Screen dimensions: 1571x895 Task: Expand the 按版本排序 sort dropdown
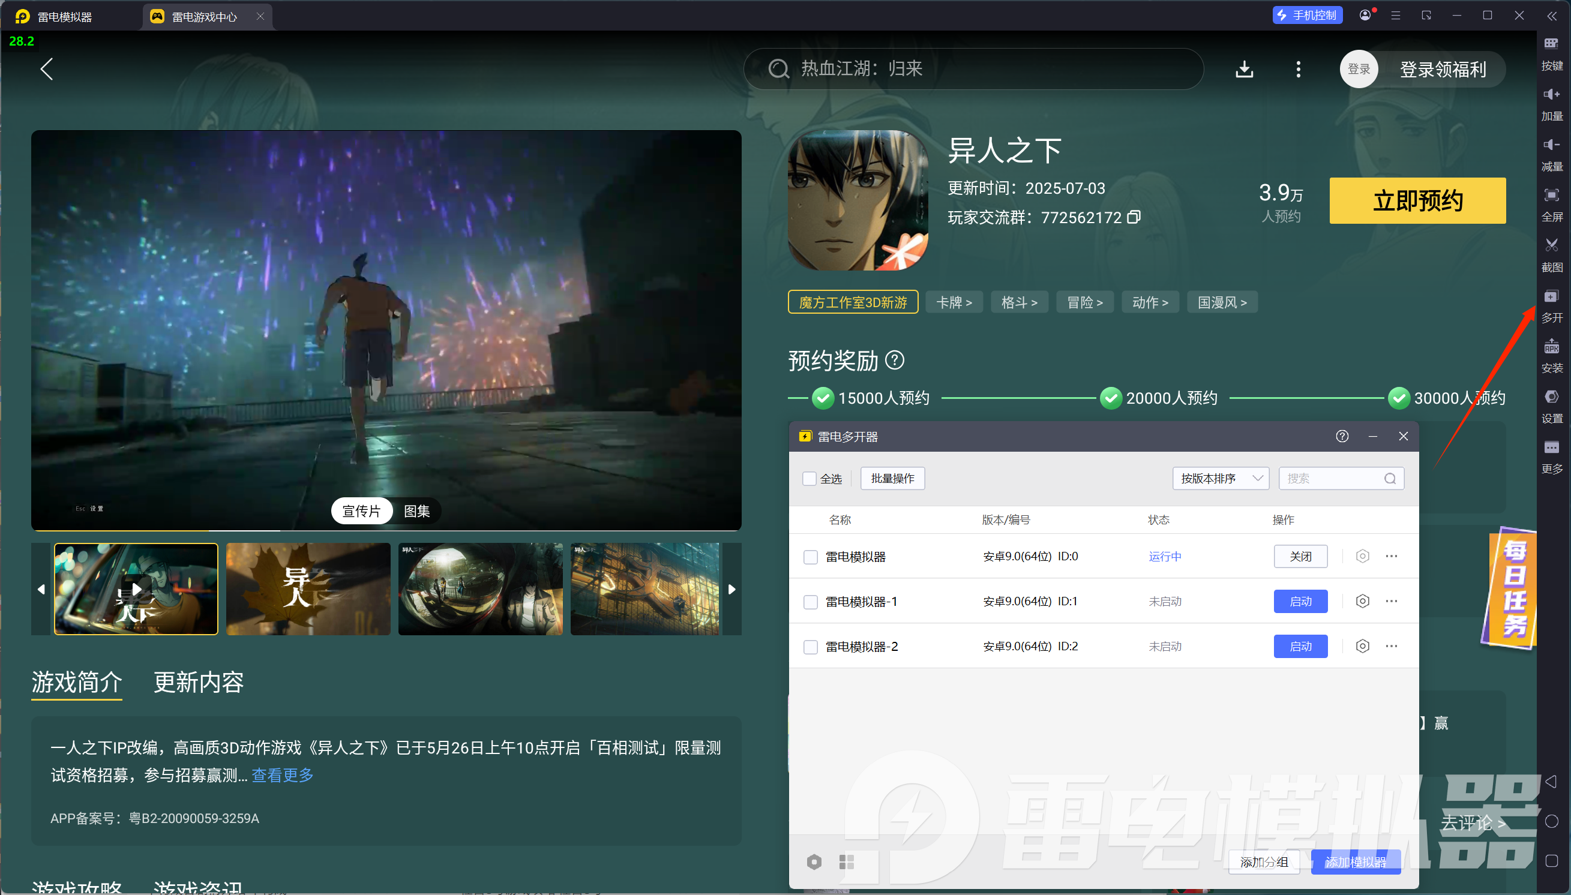click(x=1220, y=479)
